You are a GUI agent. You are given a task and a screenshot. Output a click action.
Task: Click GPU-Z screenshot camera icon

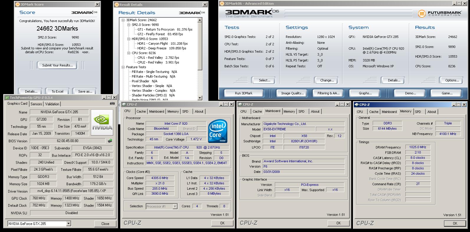pos(112,104)
